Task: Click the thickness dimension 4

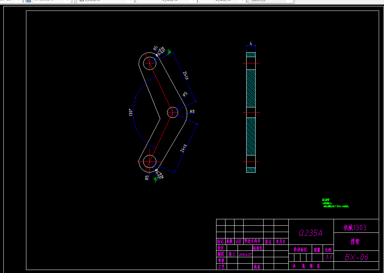Action: [x=251, y=43]
